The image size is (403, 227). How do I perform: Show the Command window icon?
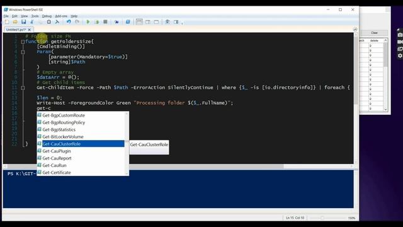tap(167, 22)
